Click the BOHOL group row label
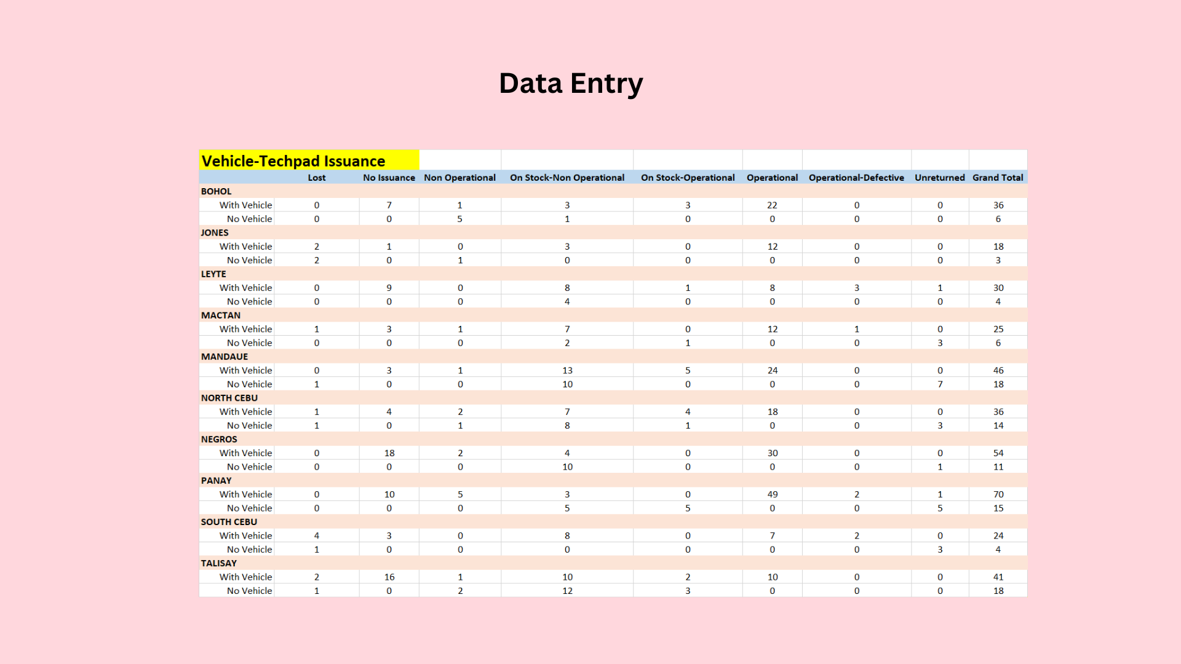This screenshot has height=664, width=1181. tap(216, 191)
